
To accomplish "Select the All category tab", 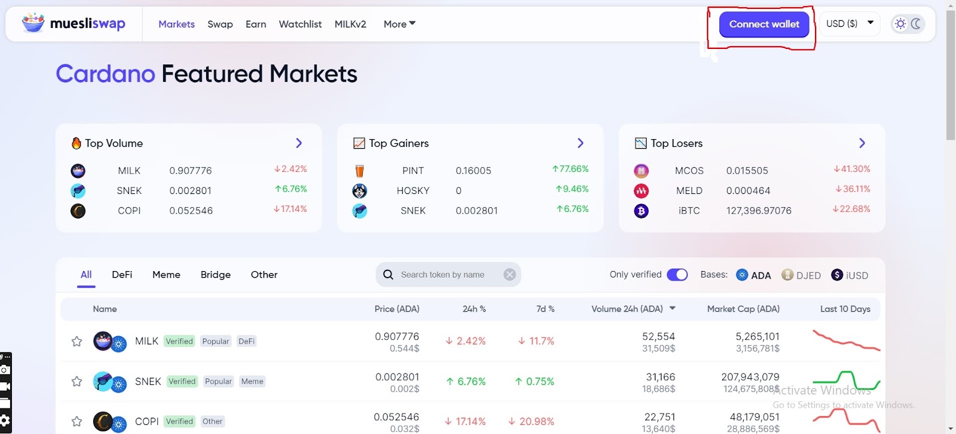I will [86, 275].
